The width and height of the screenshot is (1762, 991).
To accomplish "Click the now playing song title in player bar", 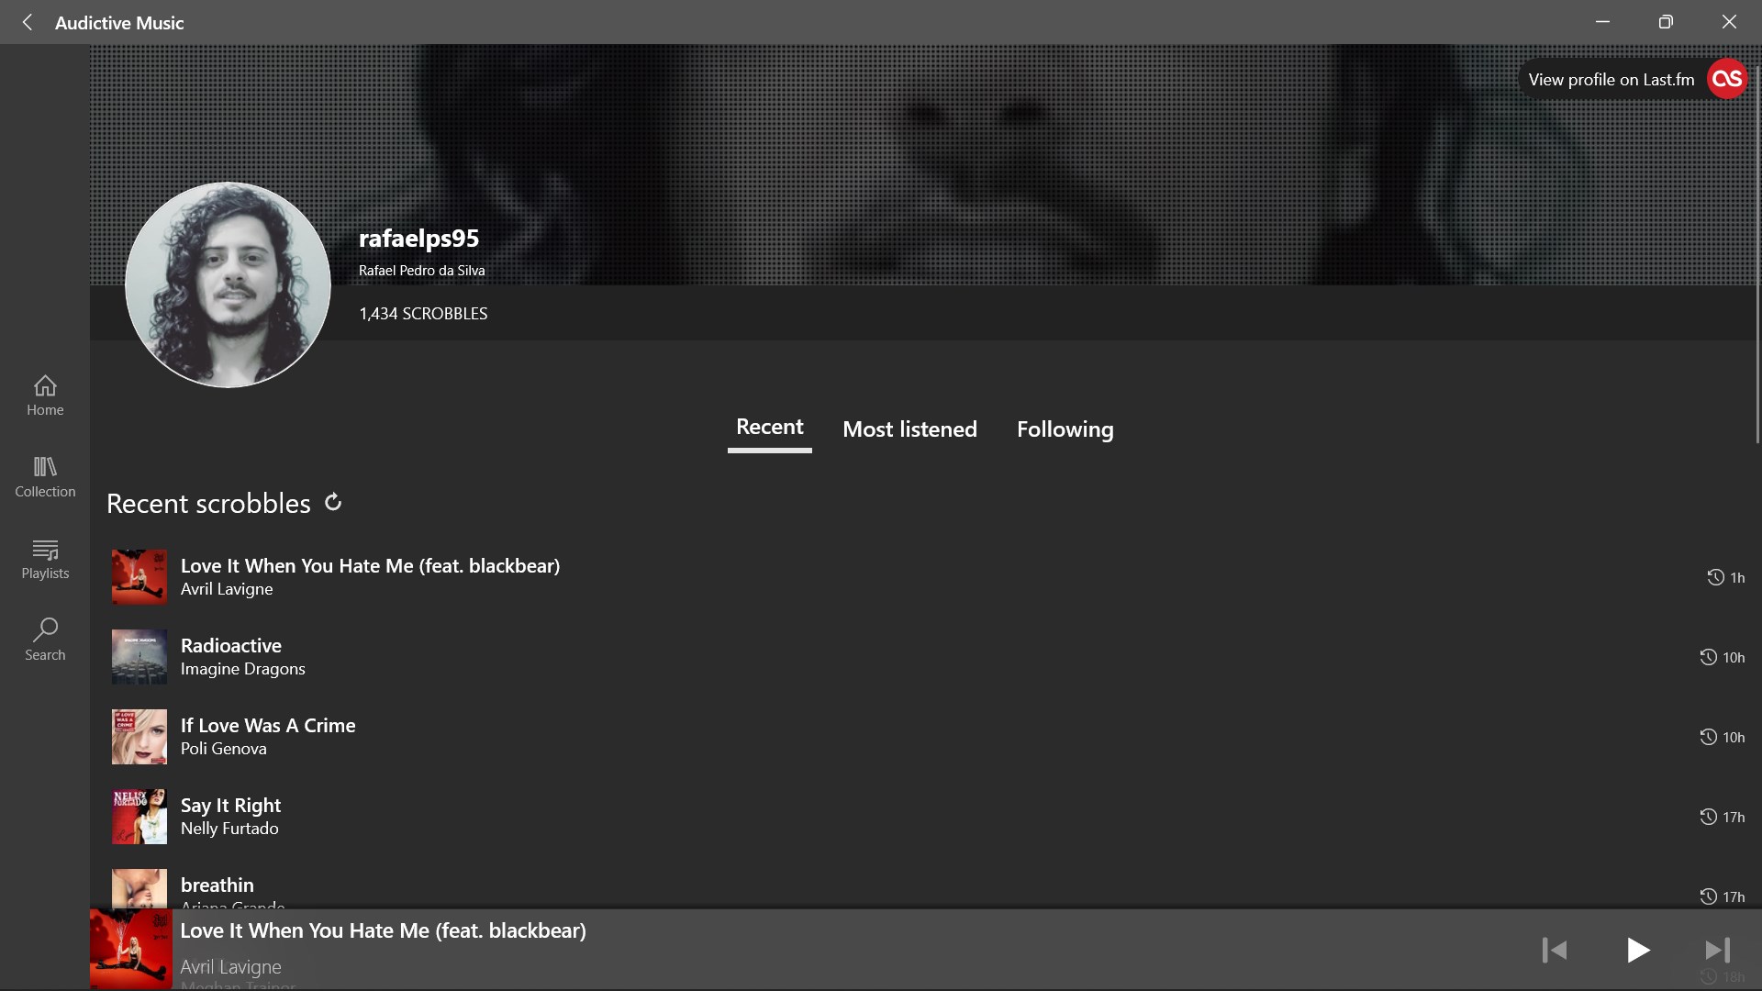I will pyautogui.click(x=383, y=930).
